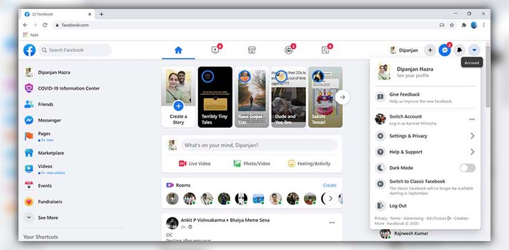The image size is (509, 250).
Task: Open the Watch video tab
Action: (215, 50)
